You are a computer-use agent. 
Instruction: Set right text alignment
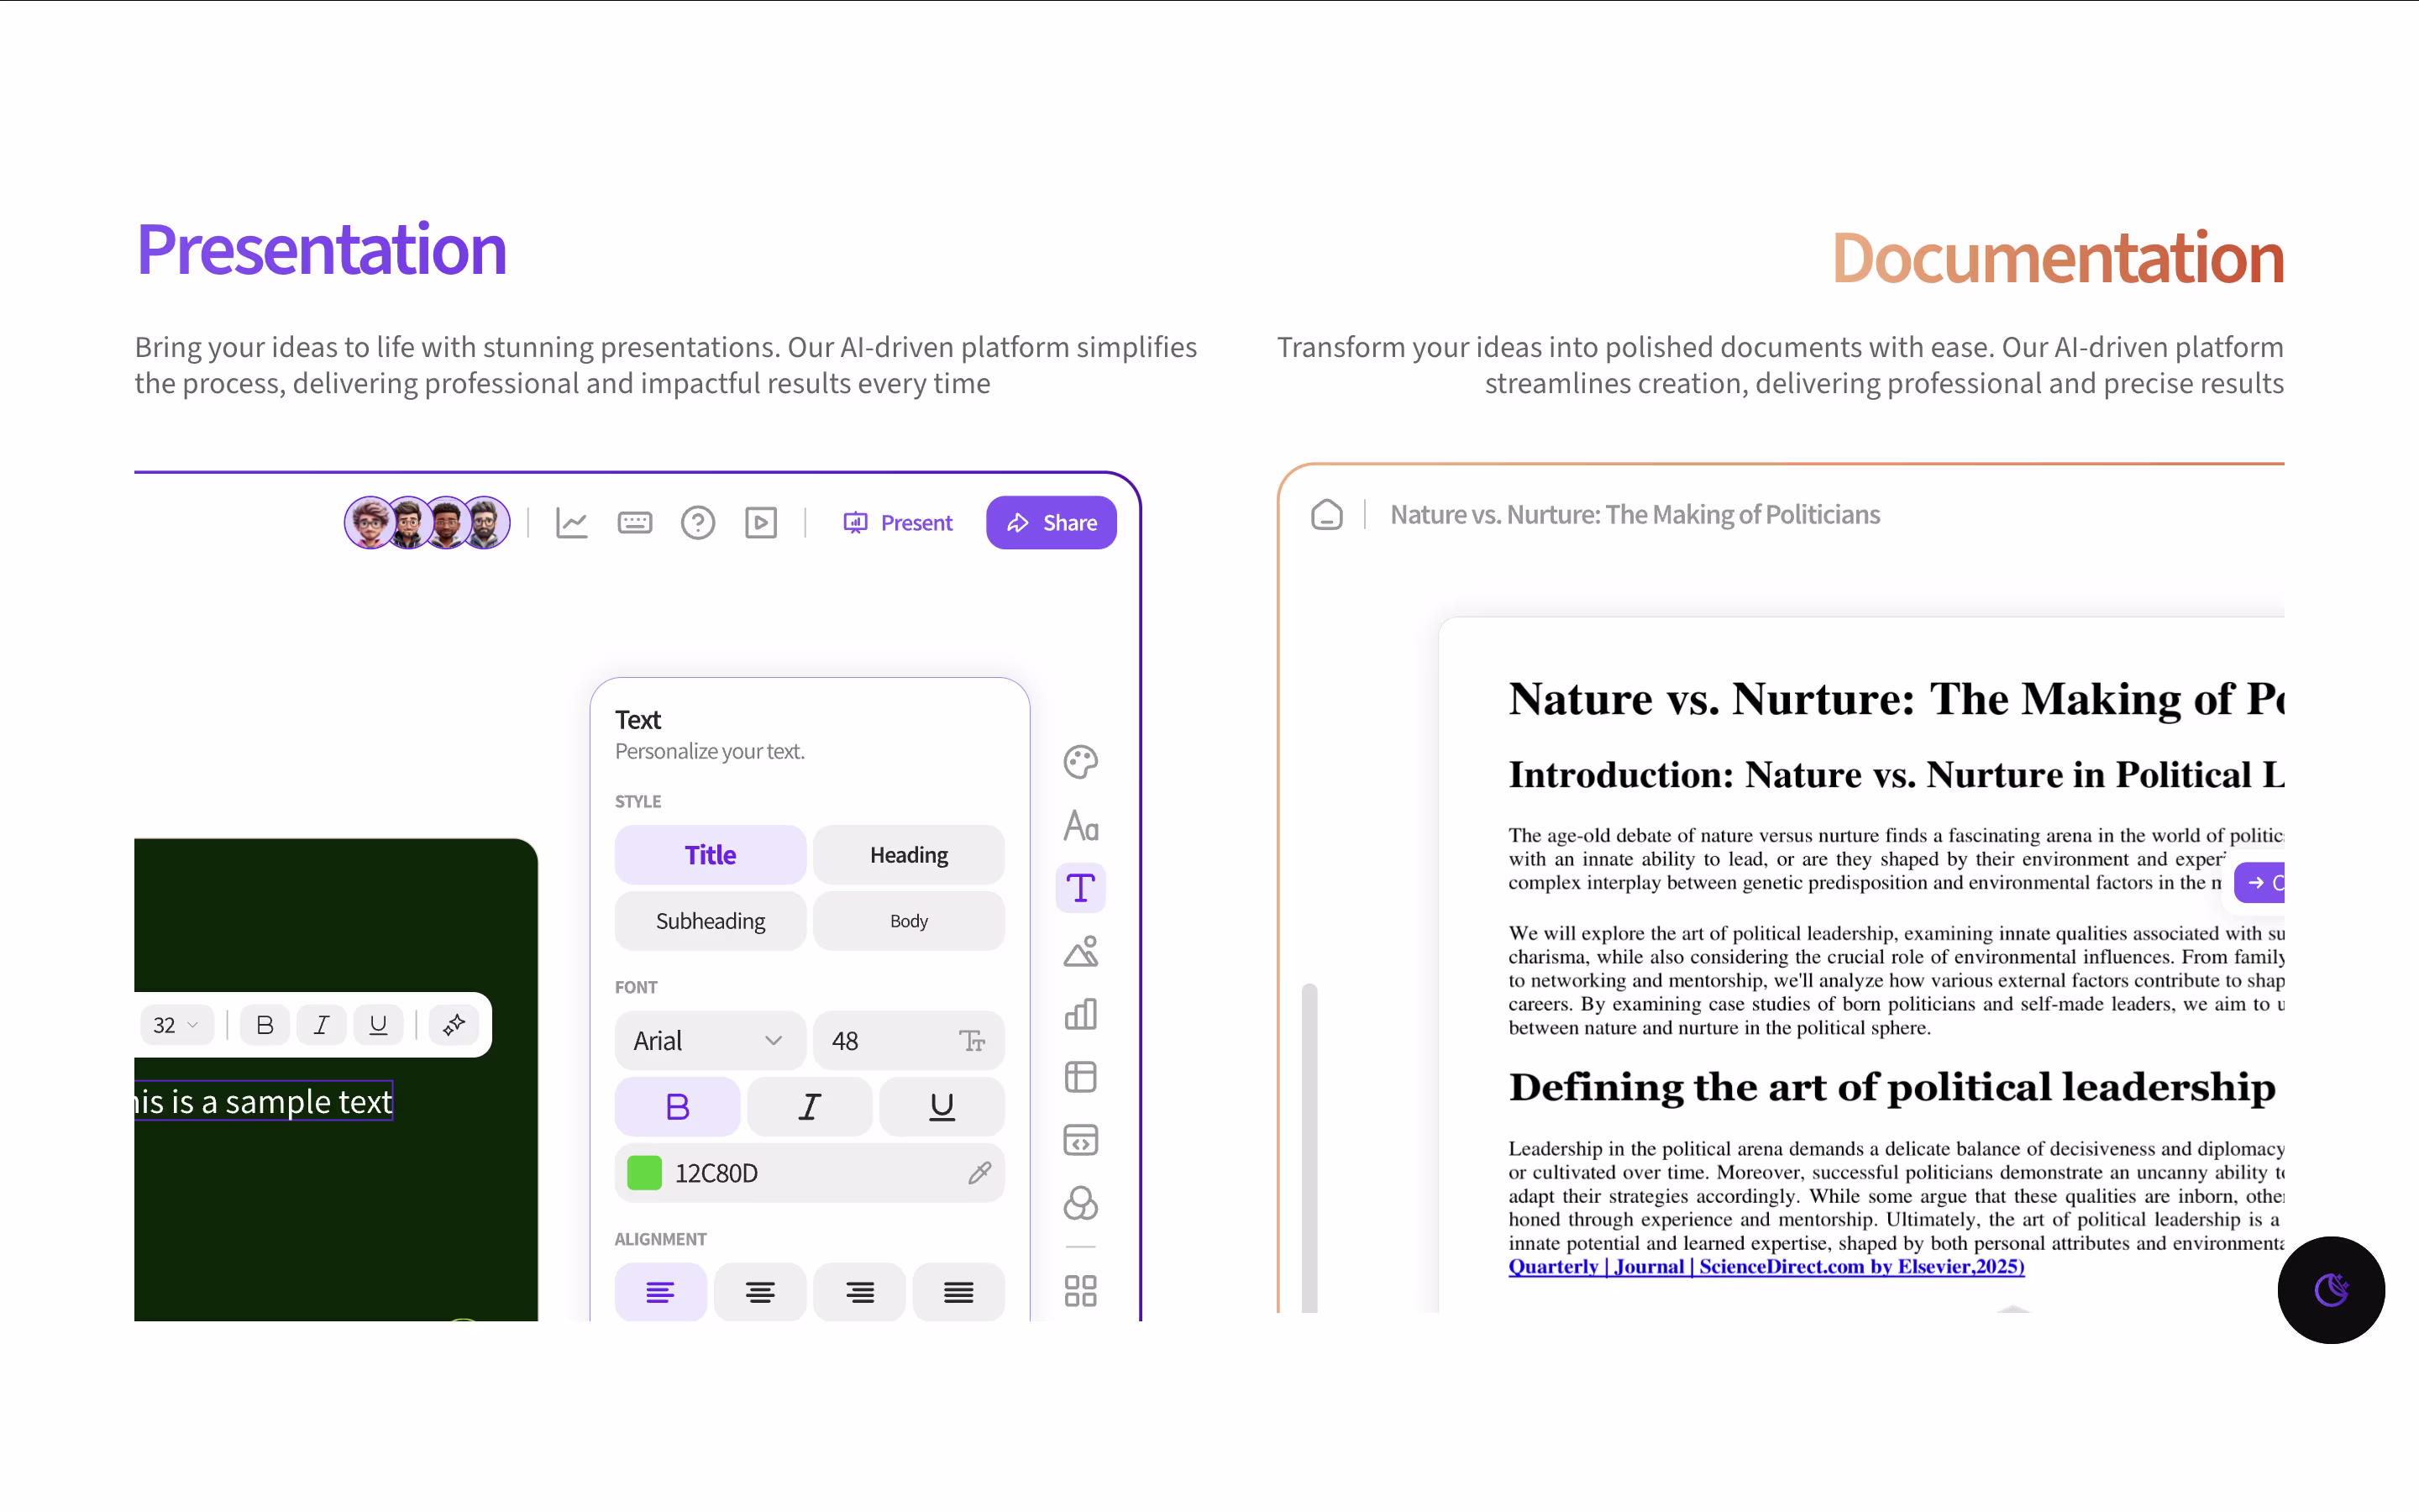pyautogui.click(x=859, y=1293)
